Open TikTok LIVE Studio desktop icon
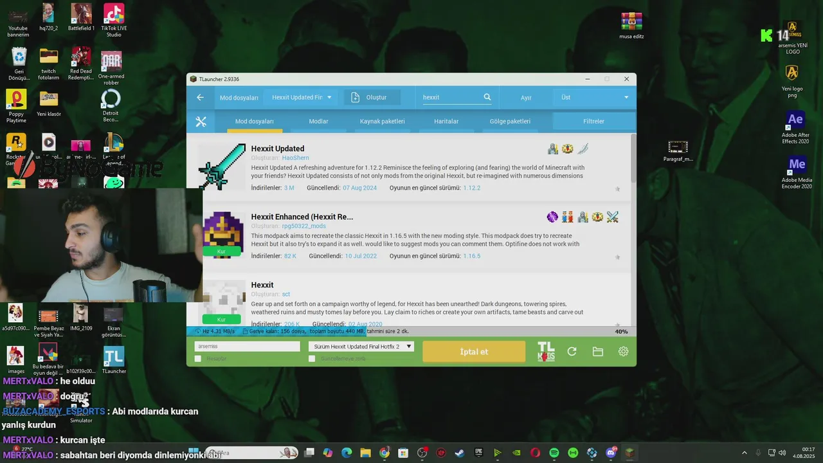The image size is (823, 463). click(114, 21)
